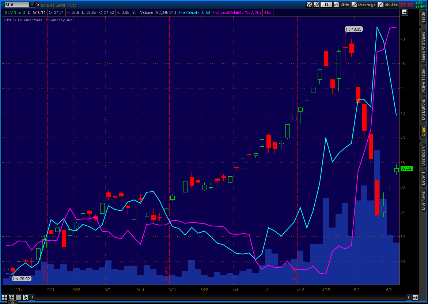Click the zoom out minus icon
Image resolution: width=428 pixels, height=304 pixels.
19,297
